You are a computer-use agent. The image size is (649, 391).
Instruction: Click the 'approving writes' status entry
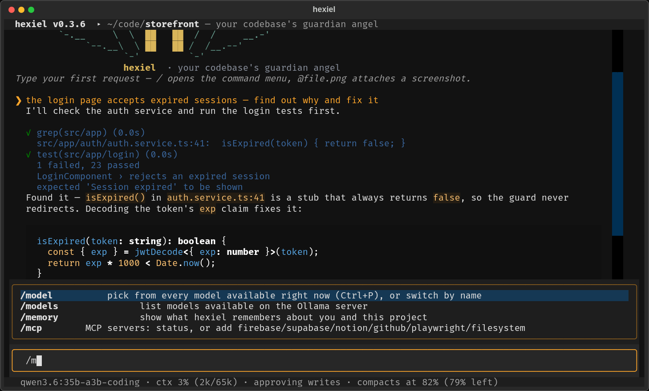click(297, 382)
